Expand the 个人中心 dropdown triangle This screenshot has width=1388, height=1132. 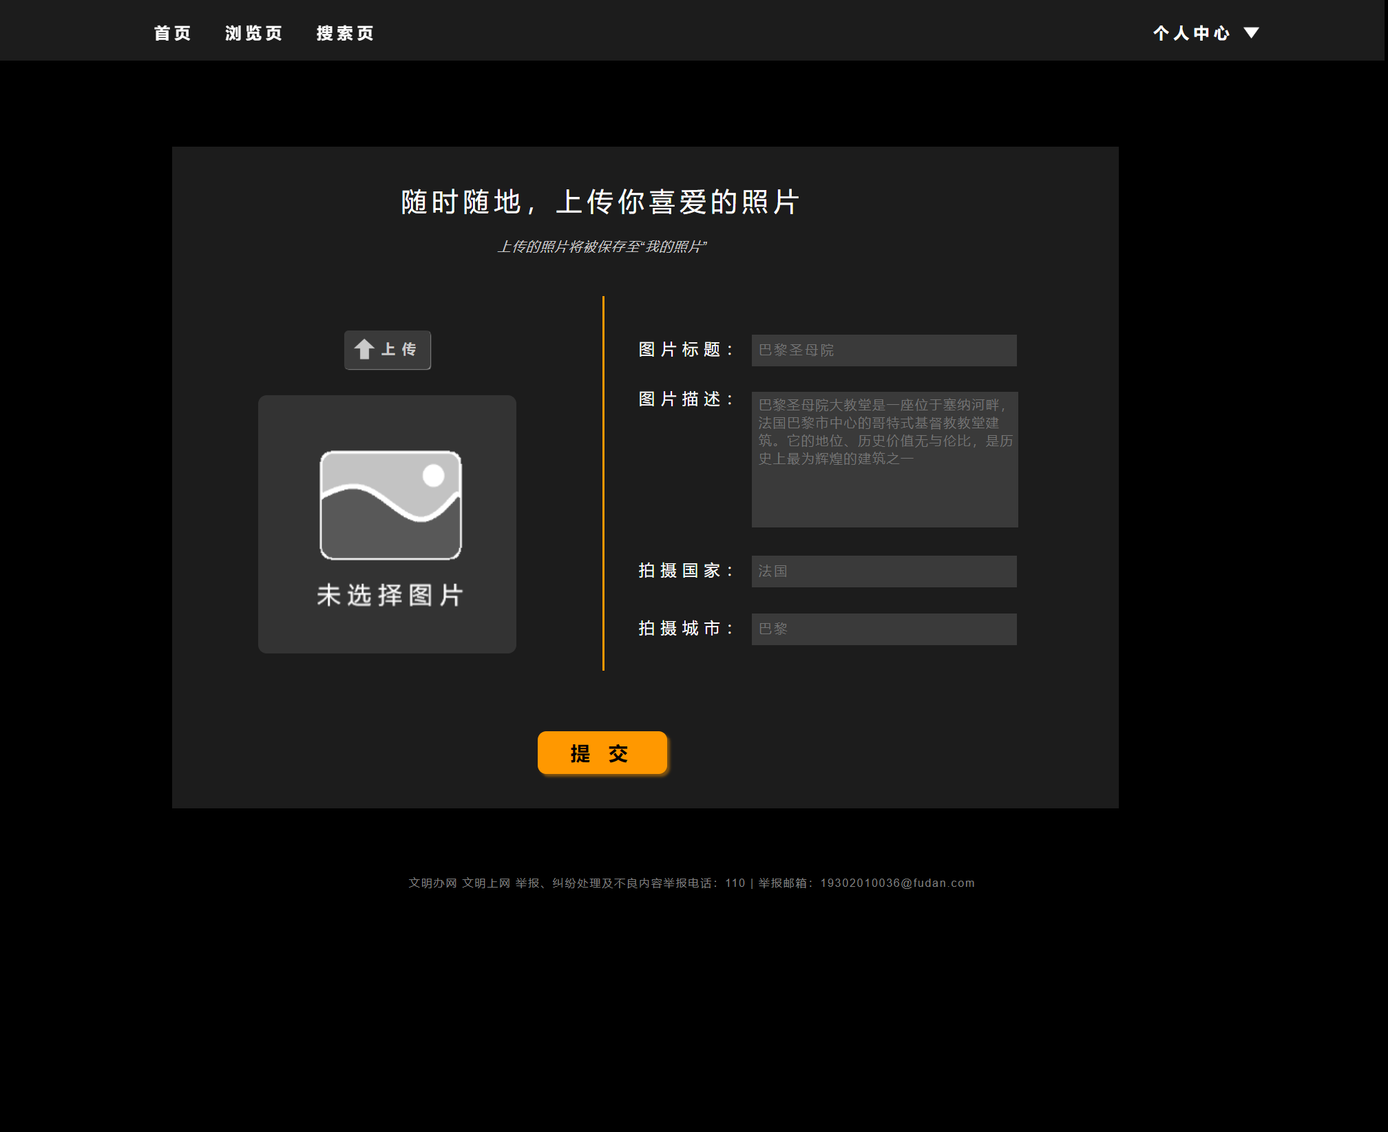click(1251, 33)
